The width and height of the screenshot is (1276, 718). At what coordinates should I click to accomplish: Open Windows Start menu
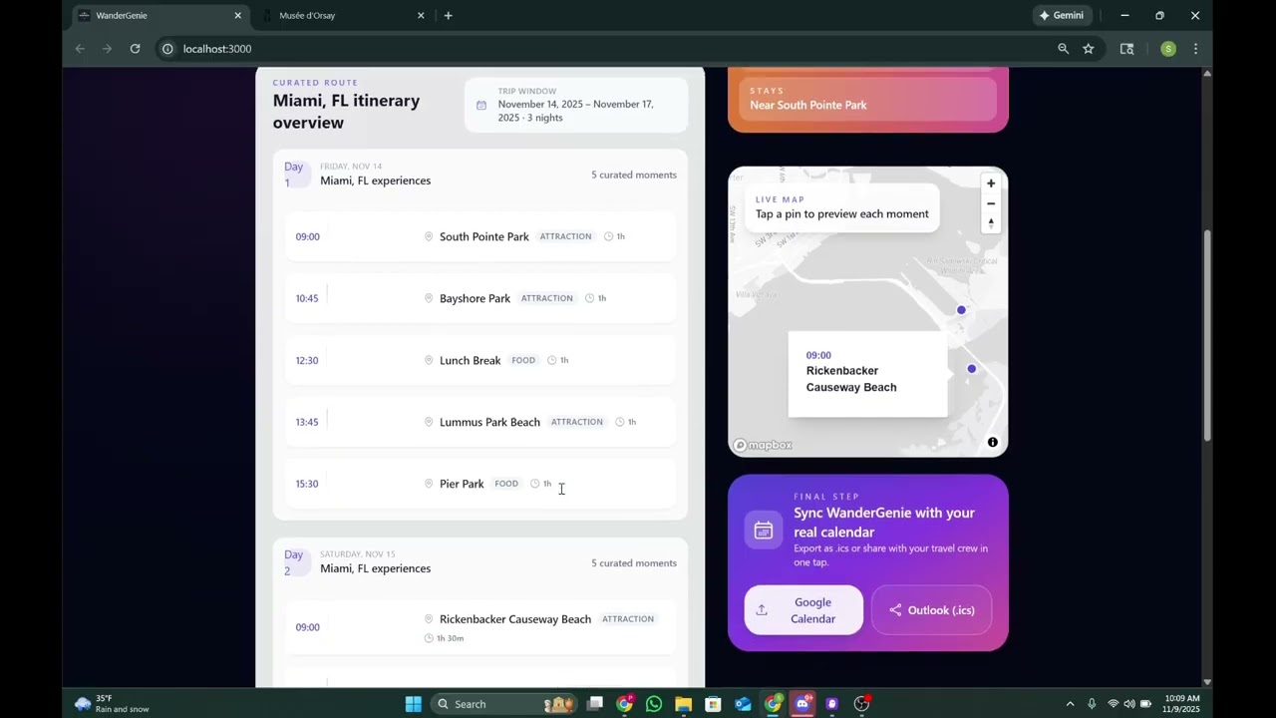(x=413, y=704)
